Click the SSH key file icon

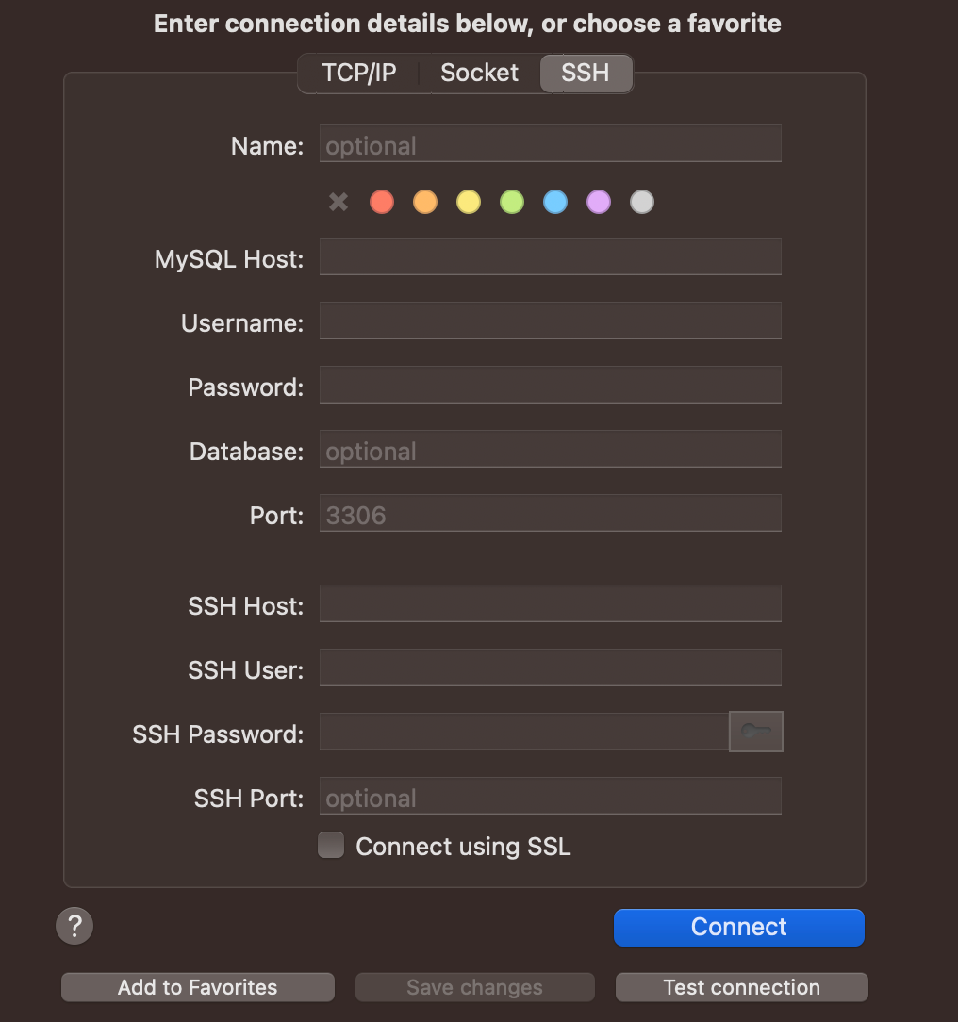755,732
